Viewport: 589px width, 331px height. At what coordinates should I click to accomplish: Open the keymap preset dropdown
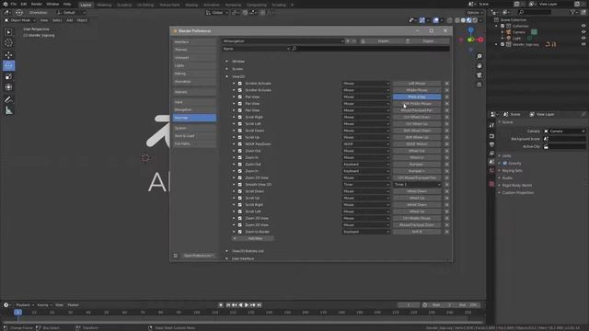click(x=283, y=40)
